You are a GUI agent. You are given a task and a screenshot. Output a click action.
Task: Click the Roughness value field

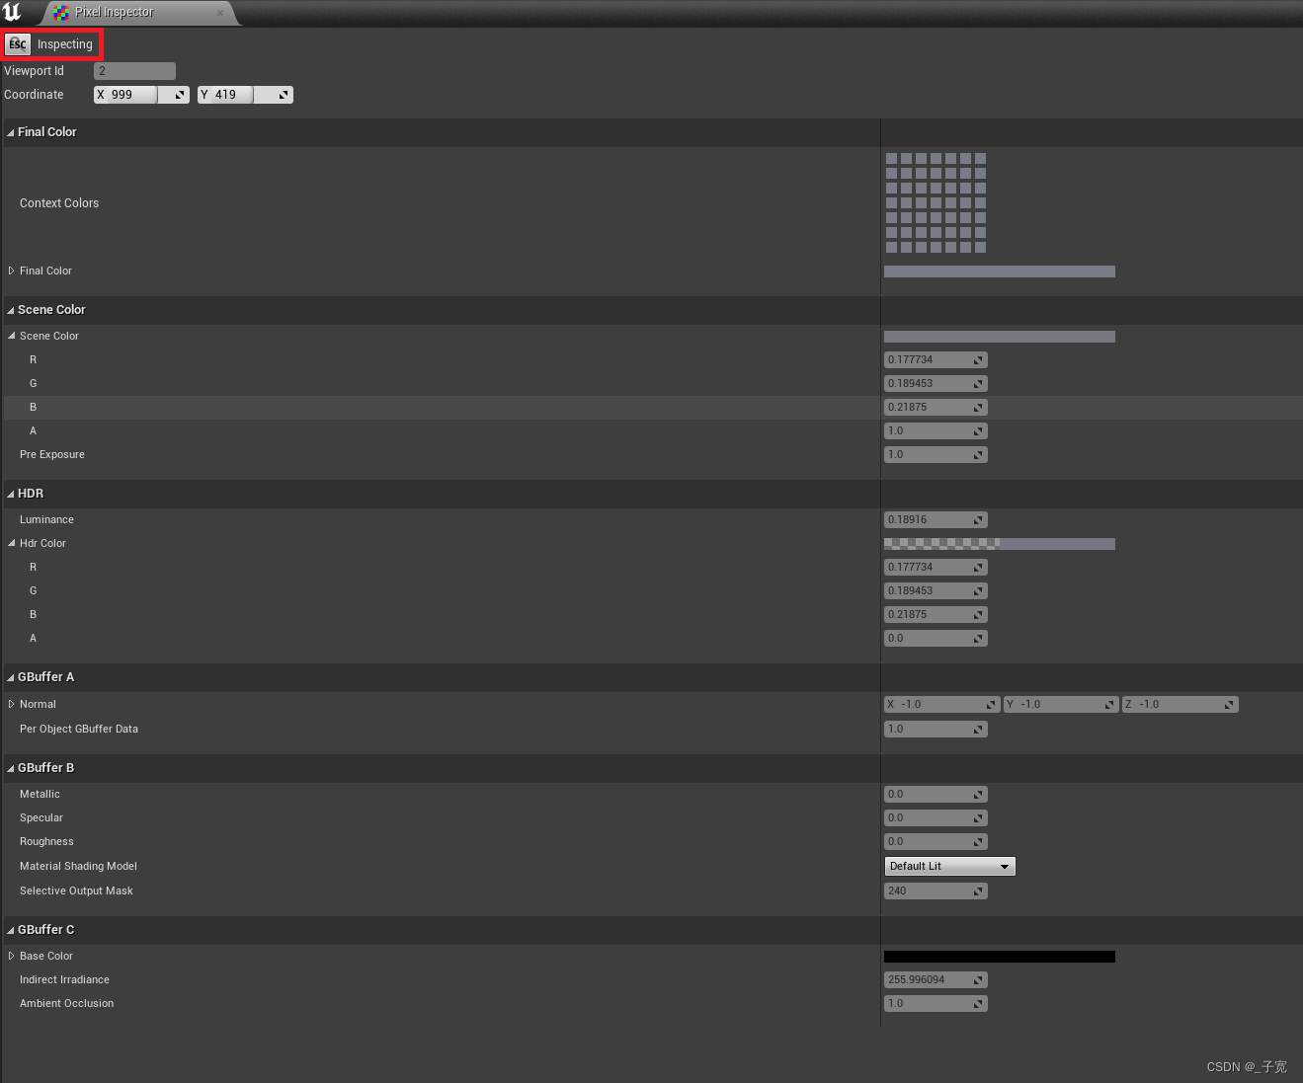[x=936, y=842]
